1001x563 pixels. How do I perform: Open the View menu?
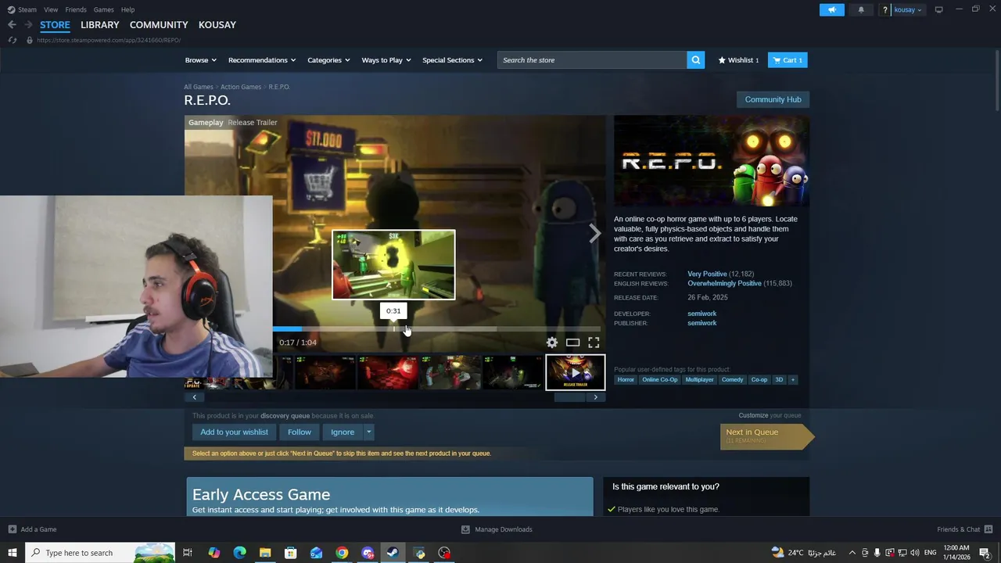[x=51, y=9]
